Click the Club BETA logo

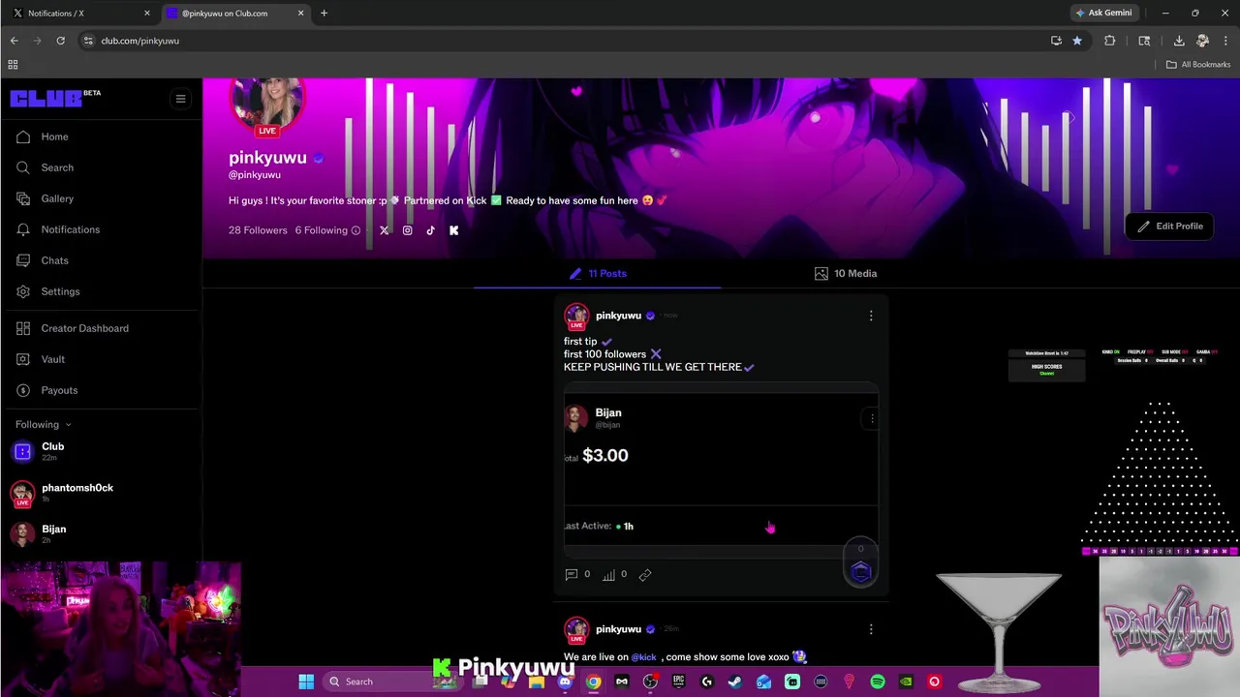coord(55,98)
